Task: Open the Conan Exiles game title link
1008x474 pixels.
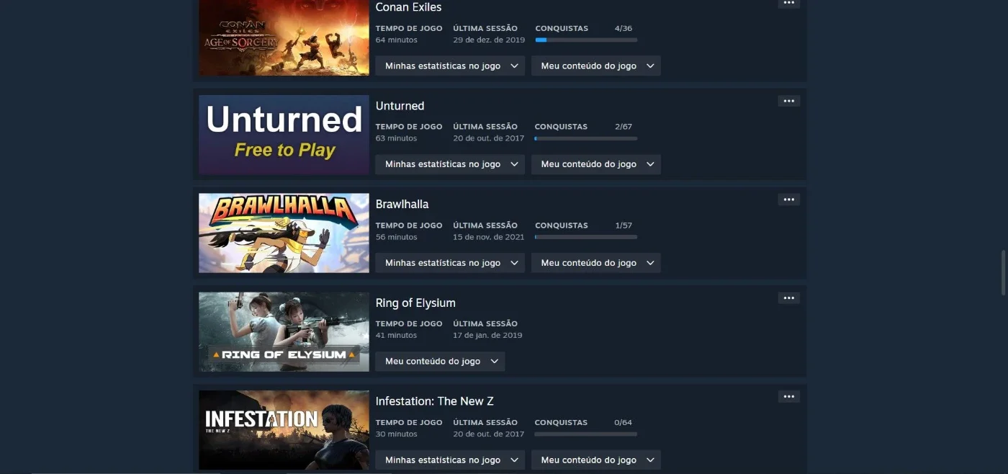Action: [x=408, y=7]
